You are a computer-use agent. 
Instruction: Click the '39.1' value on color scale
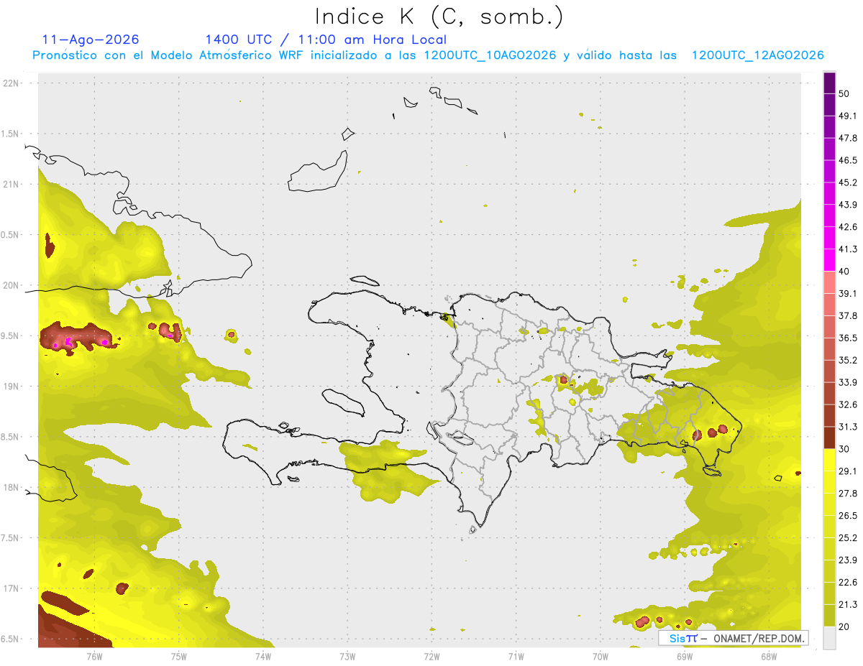[848, 294]
